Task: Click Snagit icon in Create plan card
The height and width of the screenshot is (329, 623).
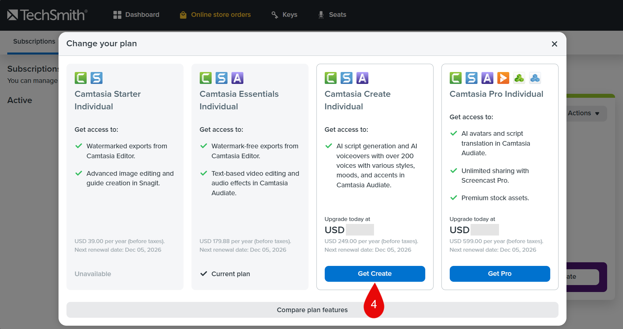Action: click(x=347, y=78)
